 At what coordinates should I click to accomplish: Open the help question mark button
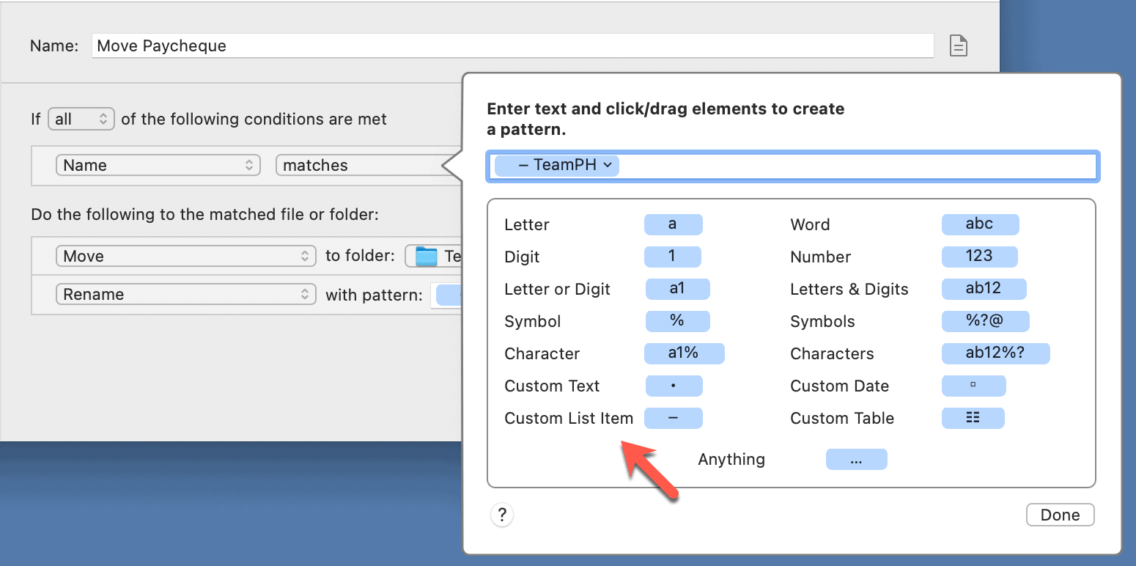pyautogui.click(x=502, y=515)
